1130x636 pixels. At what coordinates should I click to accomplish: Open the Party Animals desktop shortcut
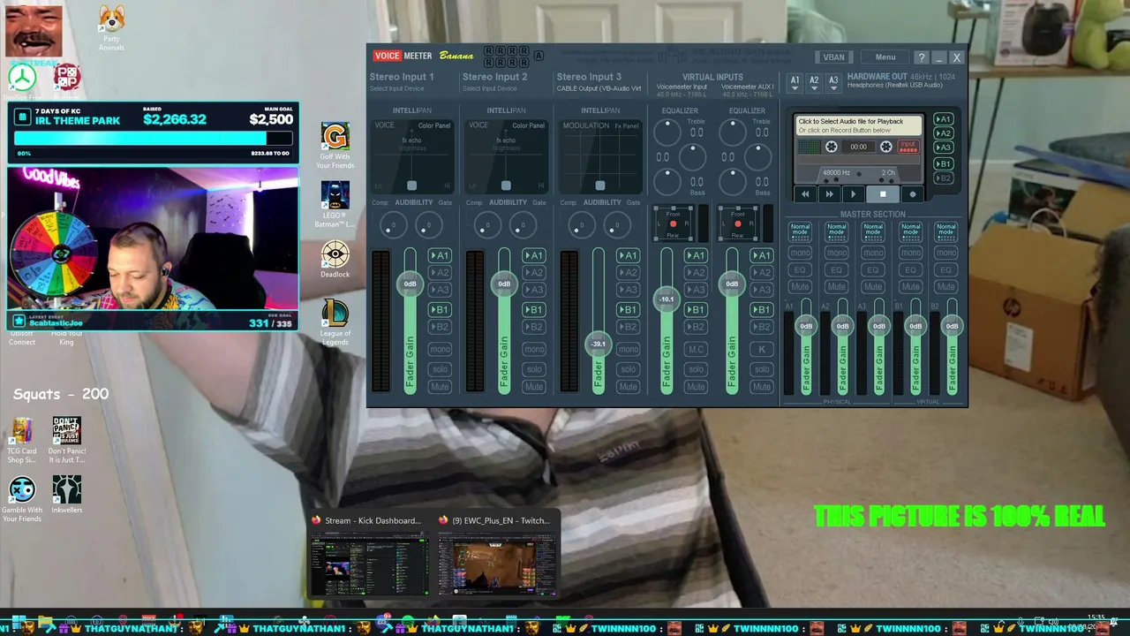click(111, 27)
